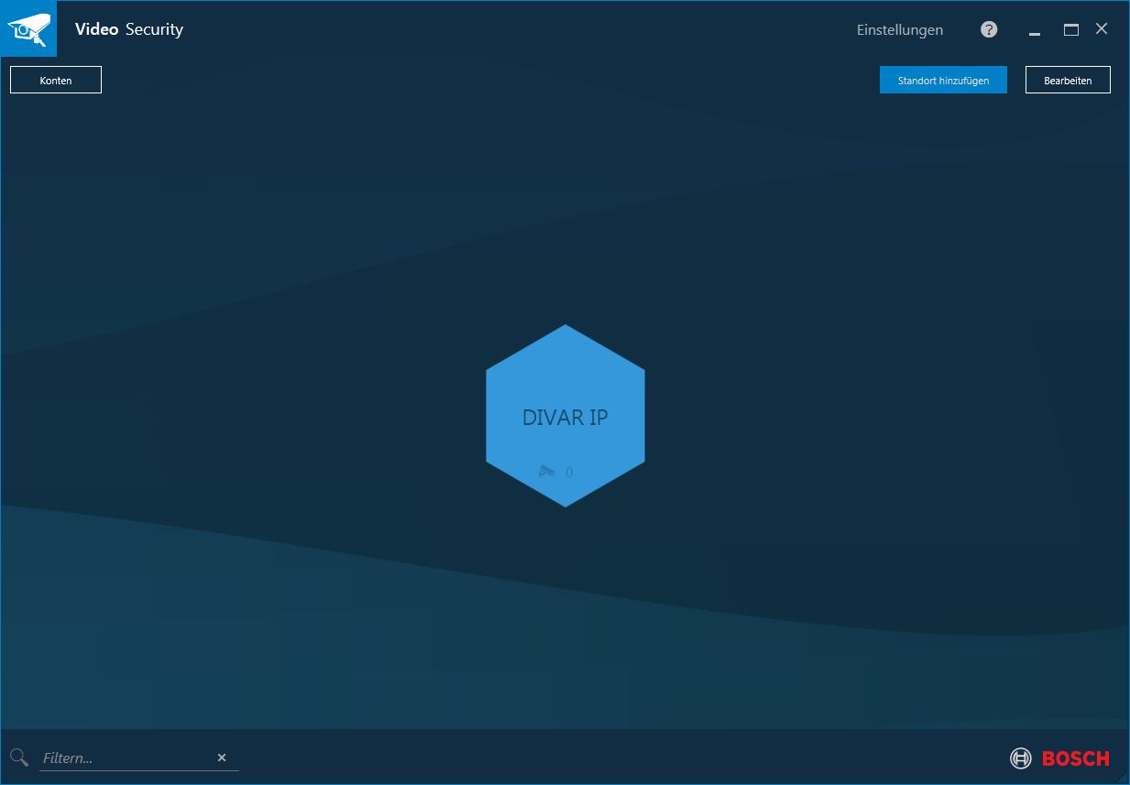Click the Video Security title text
The width and height of the screenshot is (1130, 785).
128,28
